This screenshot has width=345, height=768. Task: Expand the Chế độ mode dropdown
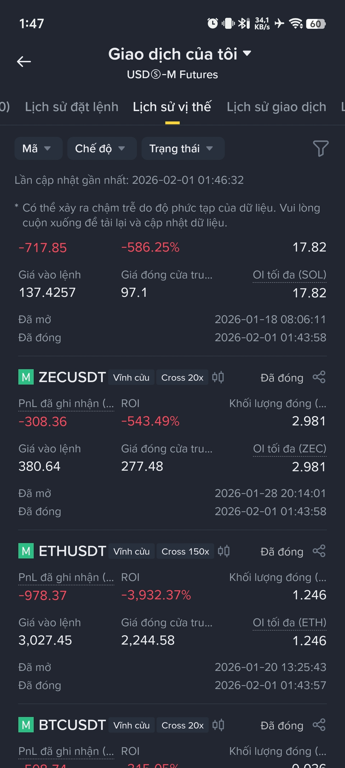coord(102,148)
